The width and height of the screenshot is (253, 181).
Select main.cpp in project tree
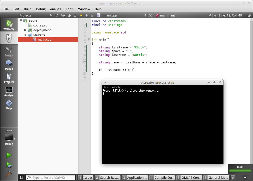point(48,39)
